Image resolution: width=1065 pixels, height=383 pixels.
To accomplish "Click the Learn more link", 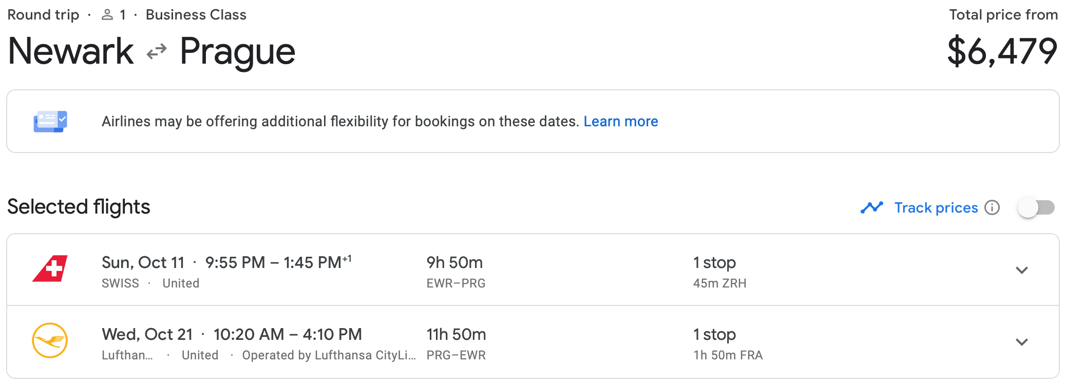I will (x=621, y=121).
